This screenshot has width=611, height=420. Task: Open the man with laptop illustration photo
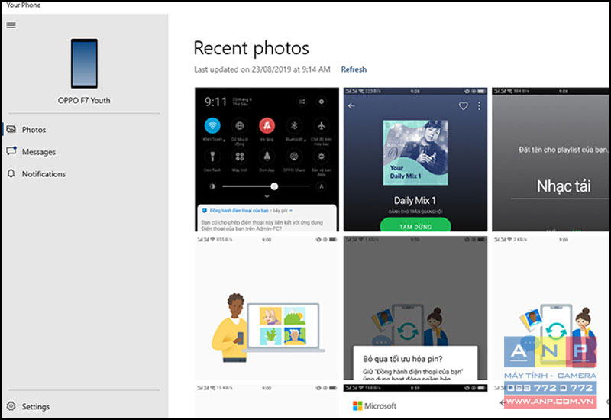267,308
